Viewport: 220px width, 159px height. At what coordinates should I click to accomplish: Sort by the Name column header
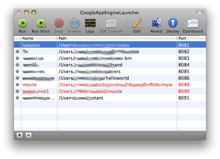pos(38,38)
